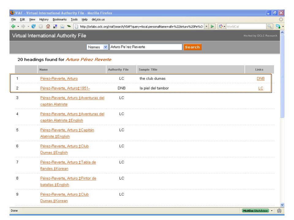294x220 pixels.
Task: Open the del.icio.us bookmarks toolbar icon
Action: coord(55,26)
